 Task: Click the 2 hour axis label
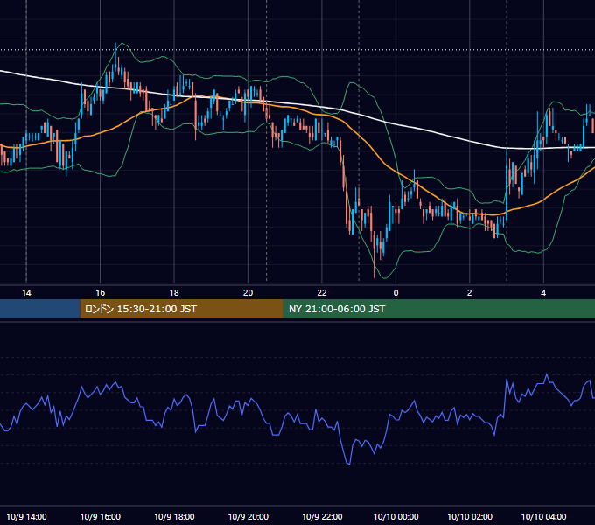point(469,293)
